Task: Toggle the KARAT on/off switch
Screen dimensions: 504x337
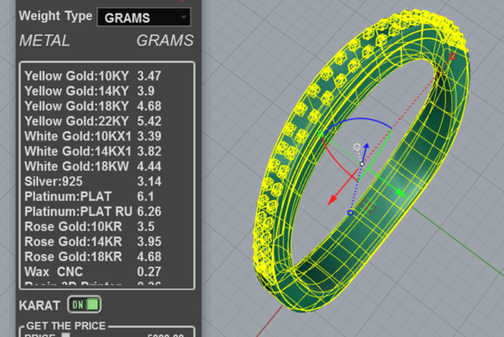Action: coord(85,304)
